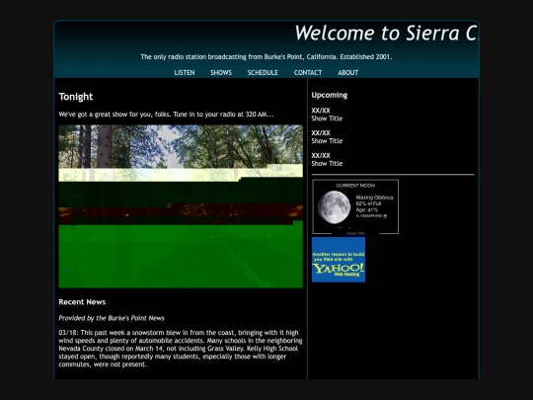This screenshot has width=533, height=400.
Task: Open the LISTEN navigation link
Action: pyautogui.click(x=185, y=72)
